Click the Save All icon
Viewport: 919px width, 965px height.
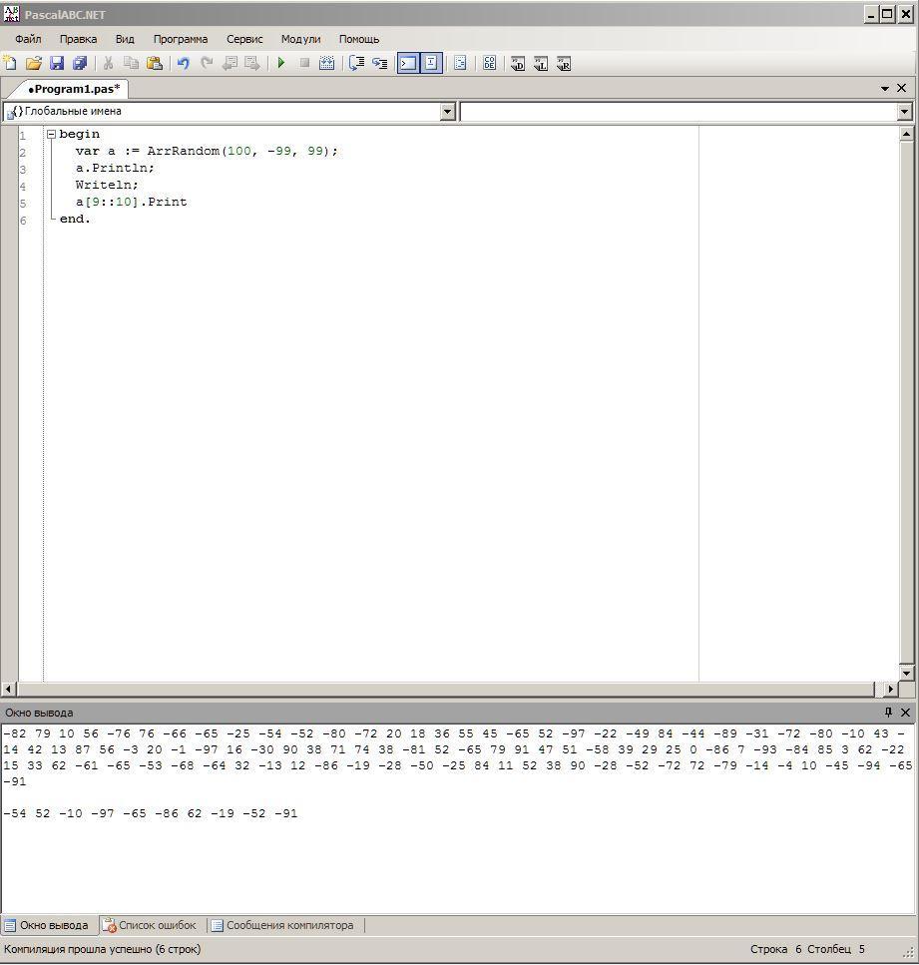pos(80,63)
